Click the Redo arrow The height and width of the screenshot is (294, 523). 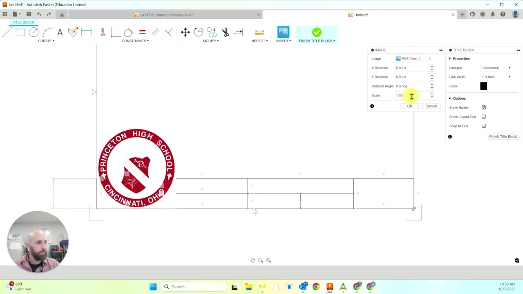pyautogui.click(x=49, y=14)
